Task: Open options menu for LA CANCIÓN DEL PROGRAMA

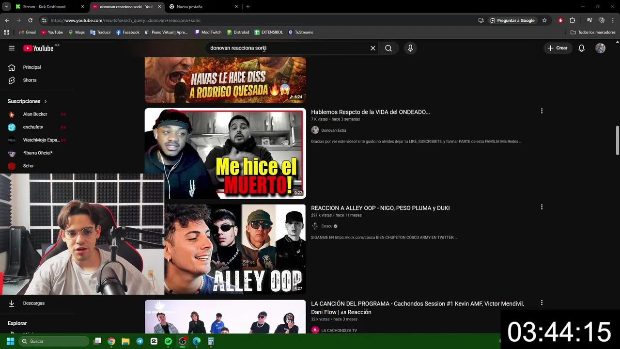Action: 542,302
